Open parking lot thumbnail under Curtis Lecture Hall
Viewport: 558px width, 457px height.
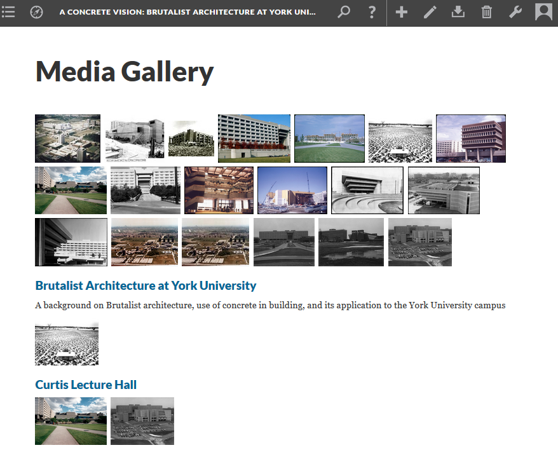point(142,421)
